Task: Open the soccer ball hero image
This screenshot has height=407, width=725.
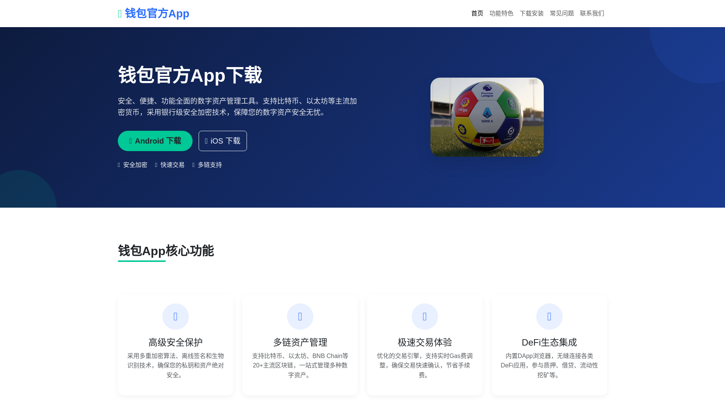Action: click(487, 117)
